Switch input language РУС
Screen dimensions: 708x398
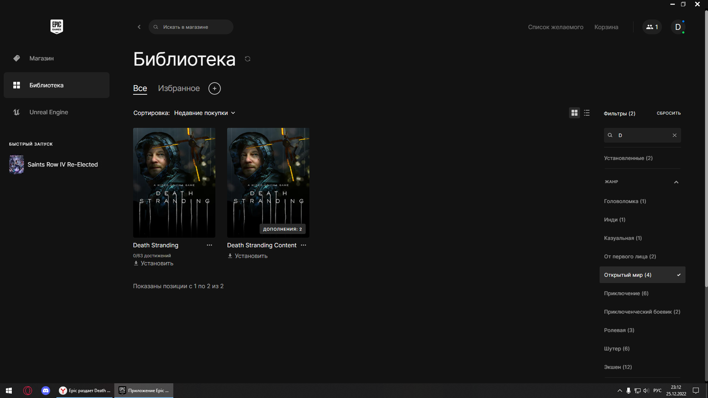(657, 391)
